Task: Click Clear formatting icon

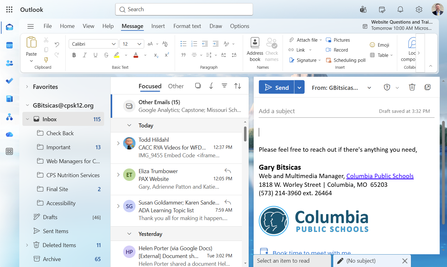Action: pos(165,44)
